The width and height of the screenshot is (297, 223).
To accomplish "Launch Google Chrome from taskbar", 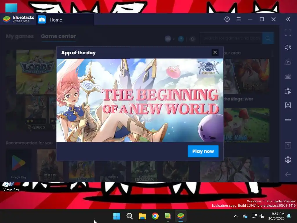I will (155, 216).
